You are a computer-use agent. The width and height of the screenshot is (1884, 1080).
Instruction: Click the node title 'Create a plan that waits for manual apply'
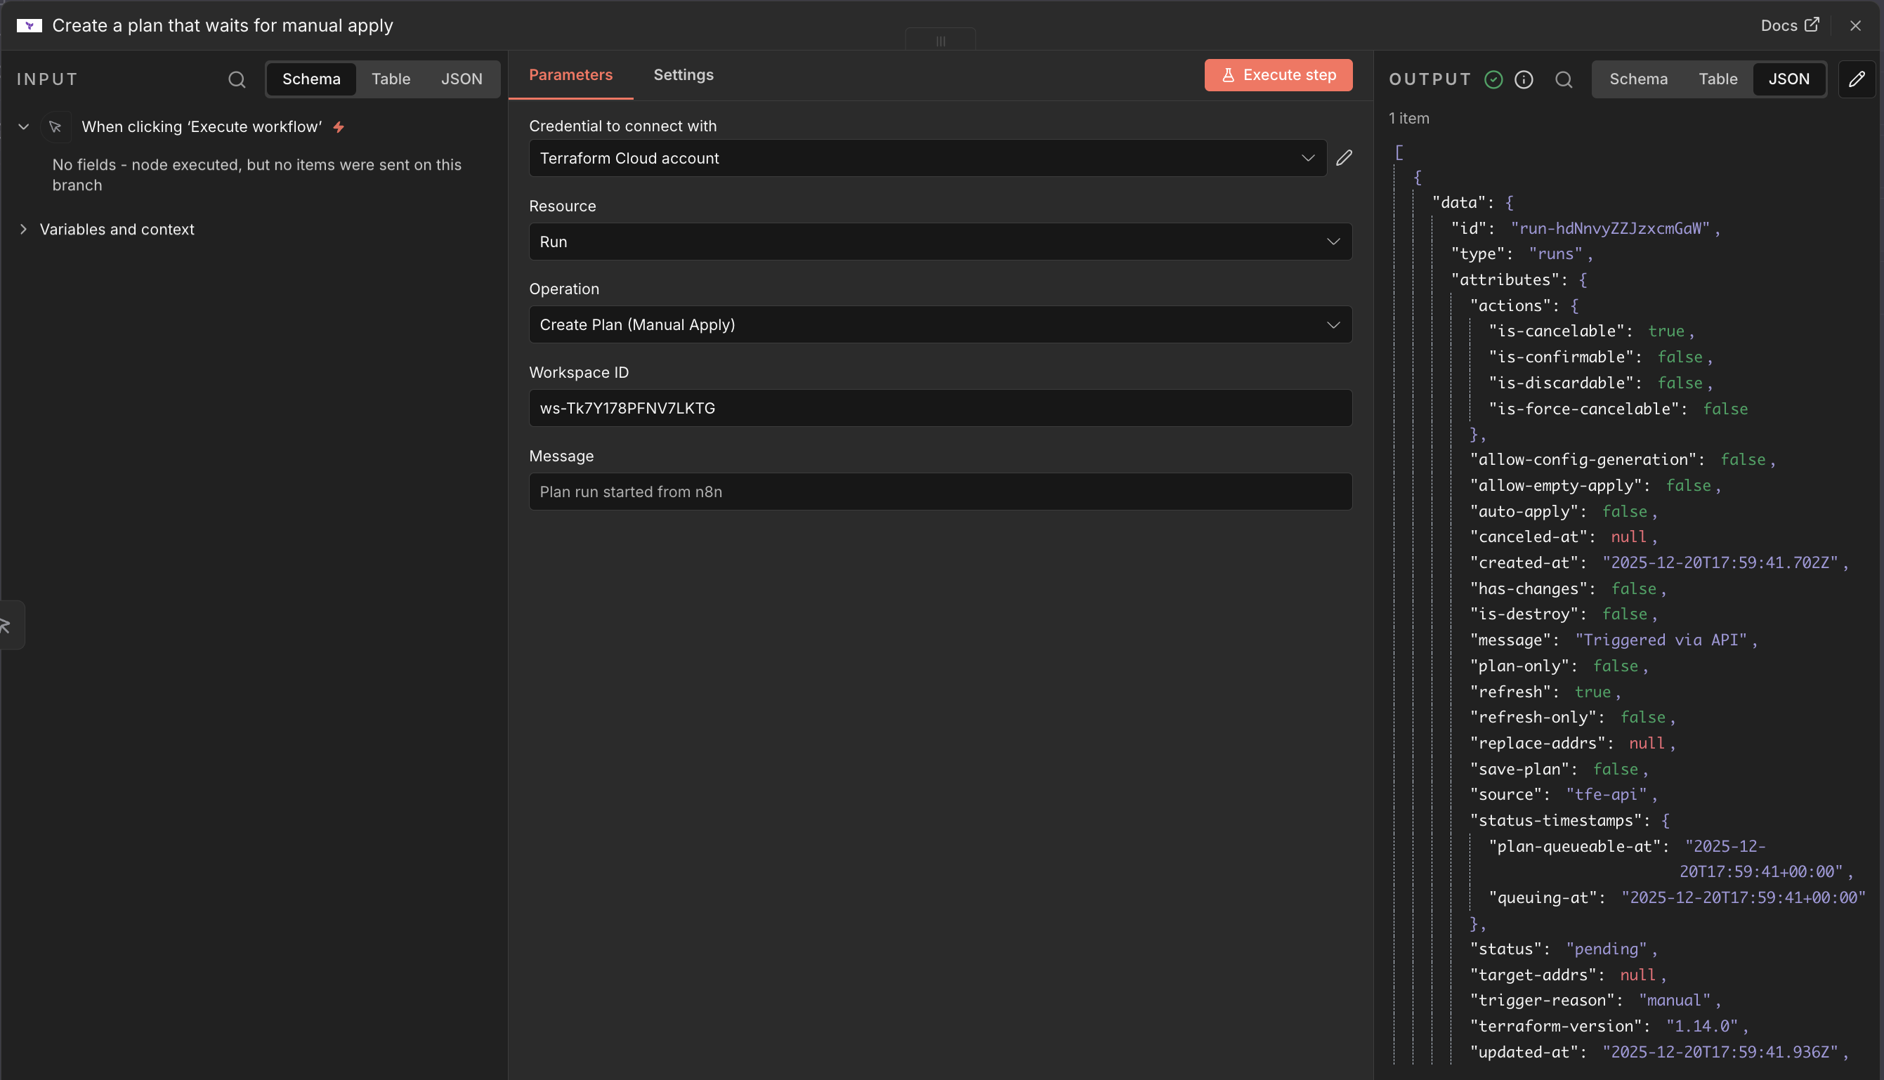223,26
